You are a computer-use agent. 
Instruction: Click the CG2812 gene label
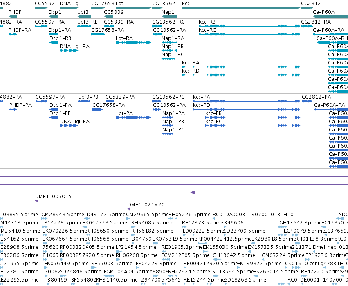(311, 4)
